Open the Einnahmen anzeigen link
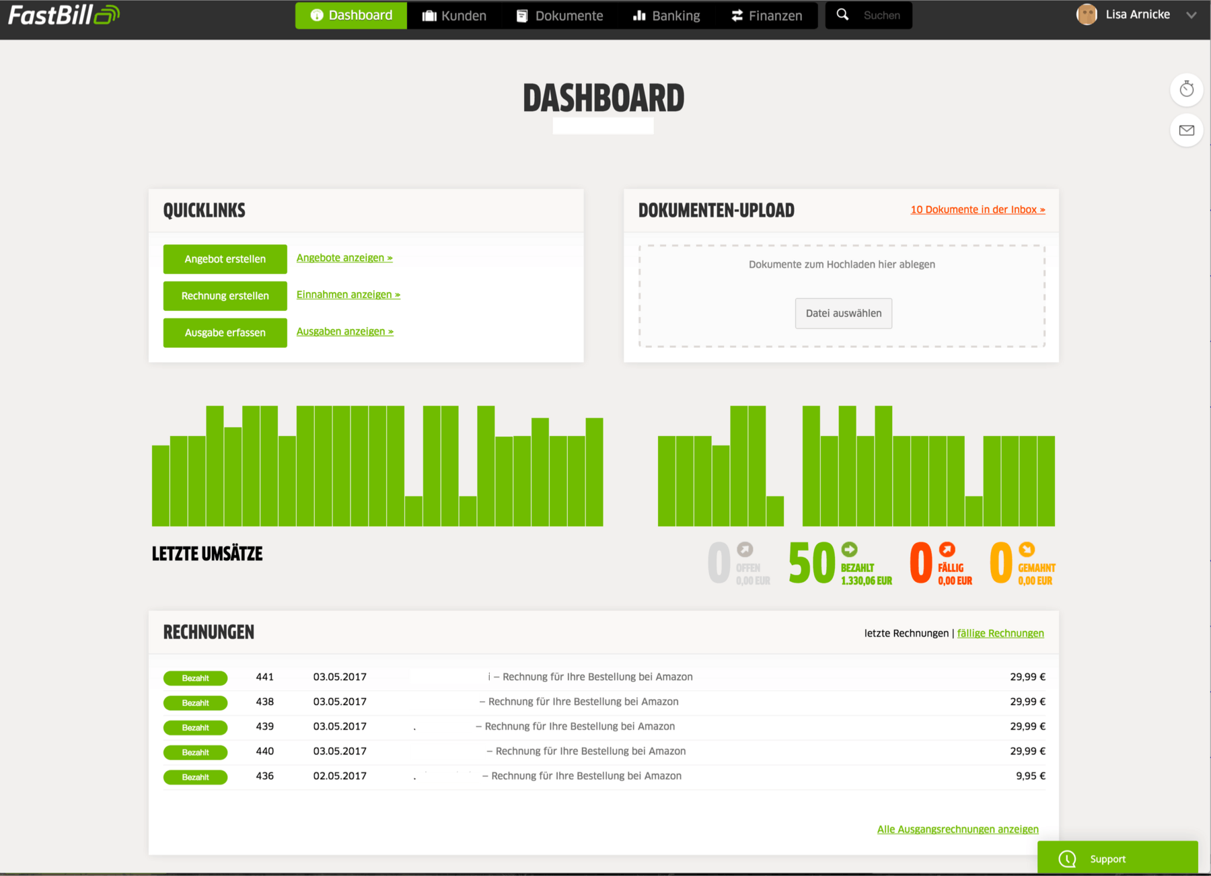 (x=348, y=295)
